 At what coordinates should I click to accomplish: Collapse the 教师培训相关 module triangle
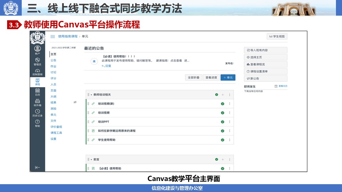(92, 95)
